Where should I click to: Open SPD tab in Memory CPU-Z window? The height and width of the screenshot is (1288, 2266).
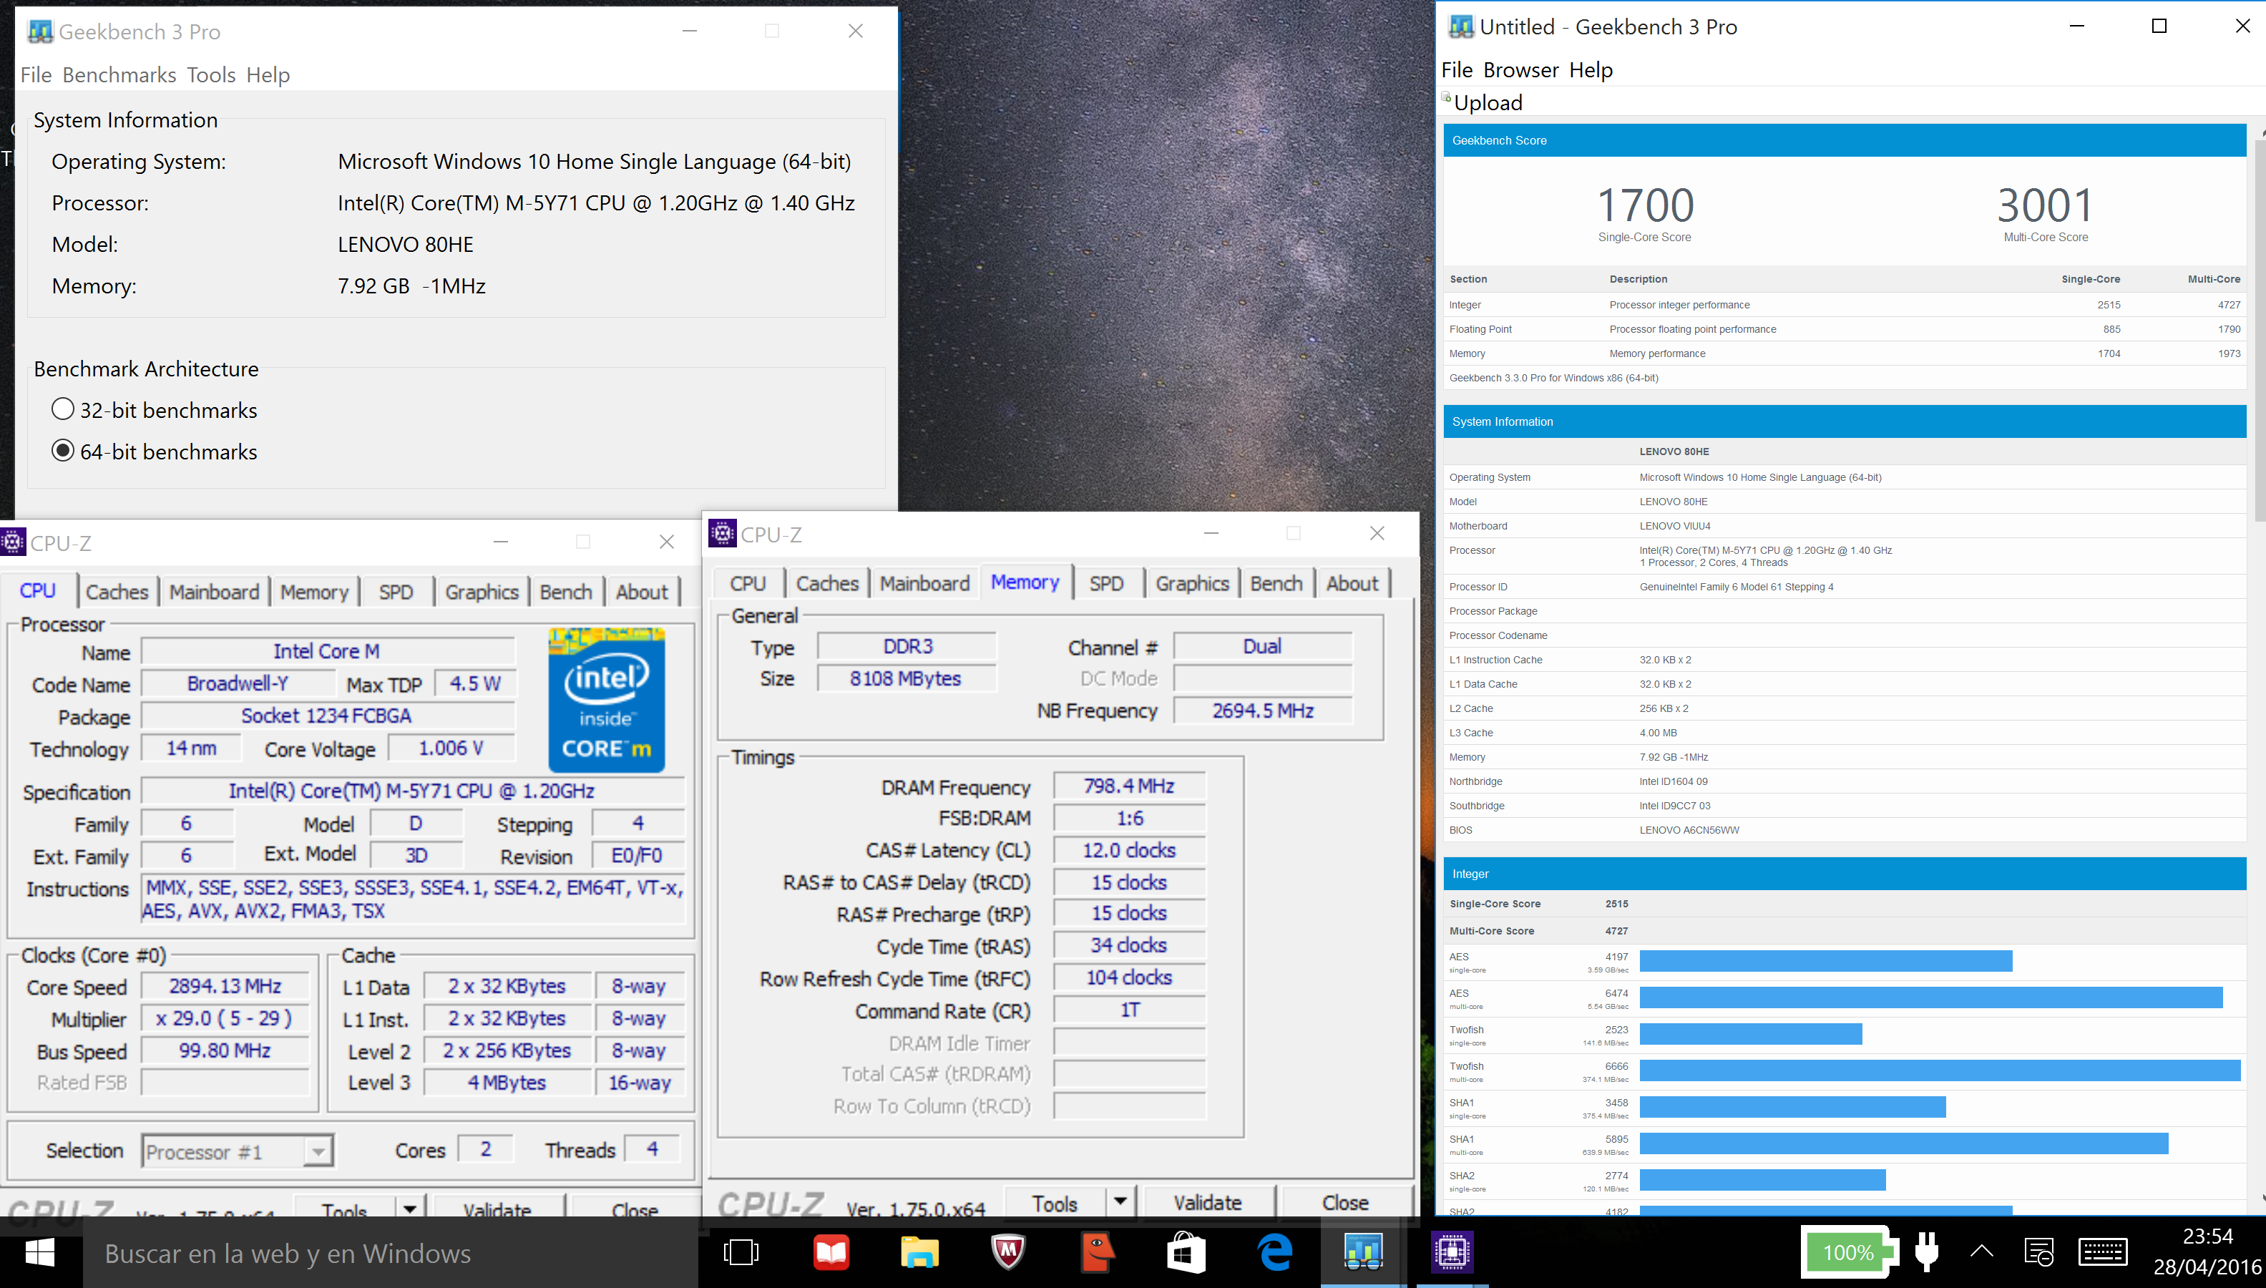click(x=1106, y=584)
